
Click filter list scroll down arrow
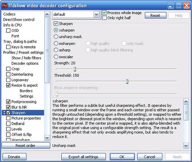(x=47, y=138)
